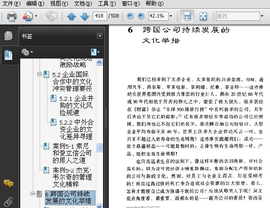
Task: Select the fit one full page icon
Action: (x=203, y=16)
